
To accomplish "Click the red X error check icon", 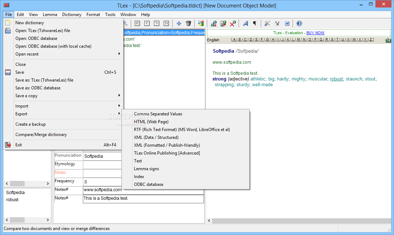I will coord(233,23).
